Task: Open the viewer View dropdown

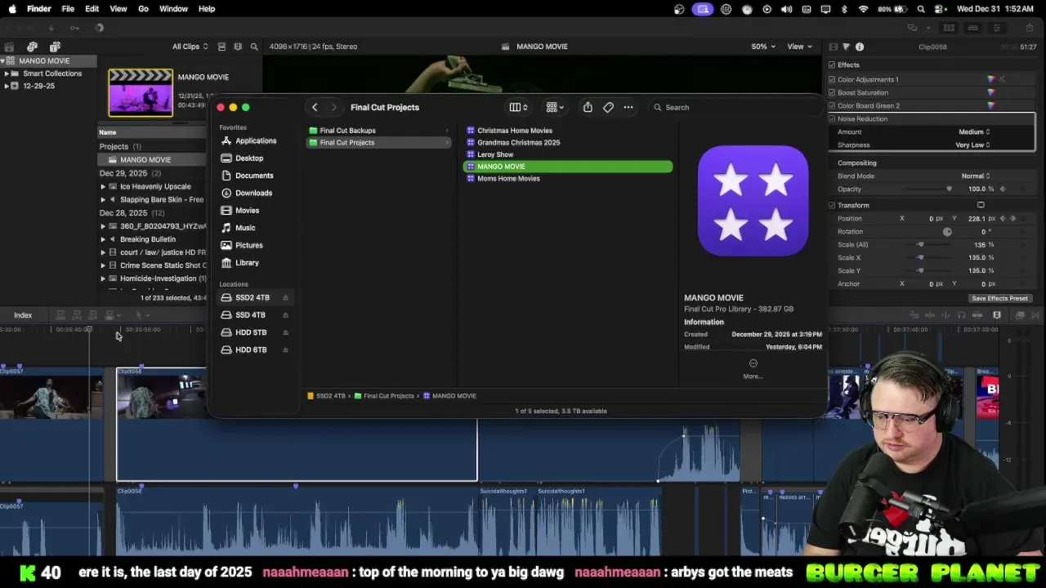Action: (x=800, y=47)
